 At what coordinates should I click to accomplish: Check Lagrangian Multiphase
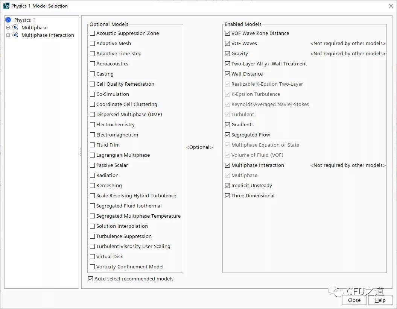(93, 155)
